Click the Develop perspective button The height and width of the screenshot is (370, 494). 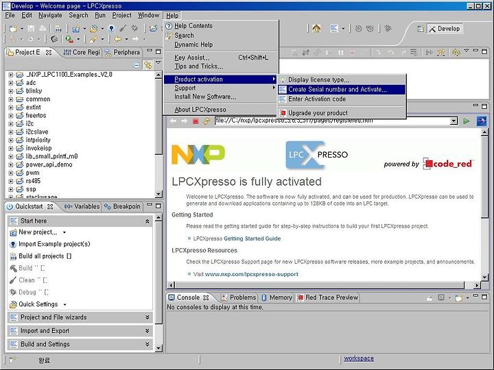[x=445, y=29]
